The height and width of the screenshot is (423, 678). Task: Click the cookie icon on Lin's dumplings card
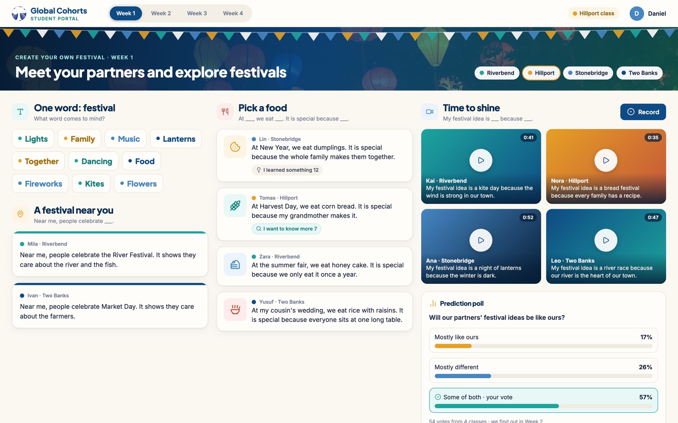pos(235,147)
